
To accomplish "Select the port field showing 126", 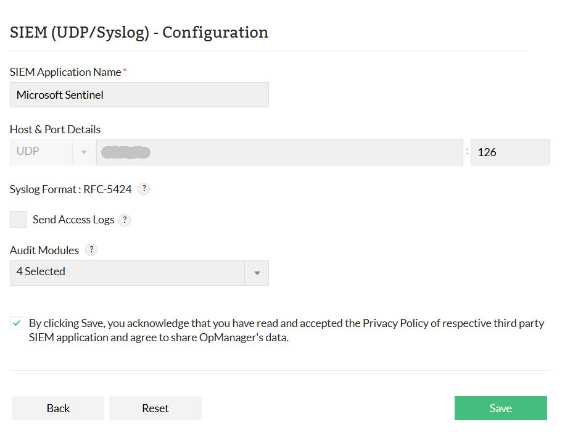I will click(510, 152).
